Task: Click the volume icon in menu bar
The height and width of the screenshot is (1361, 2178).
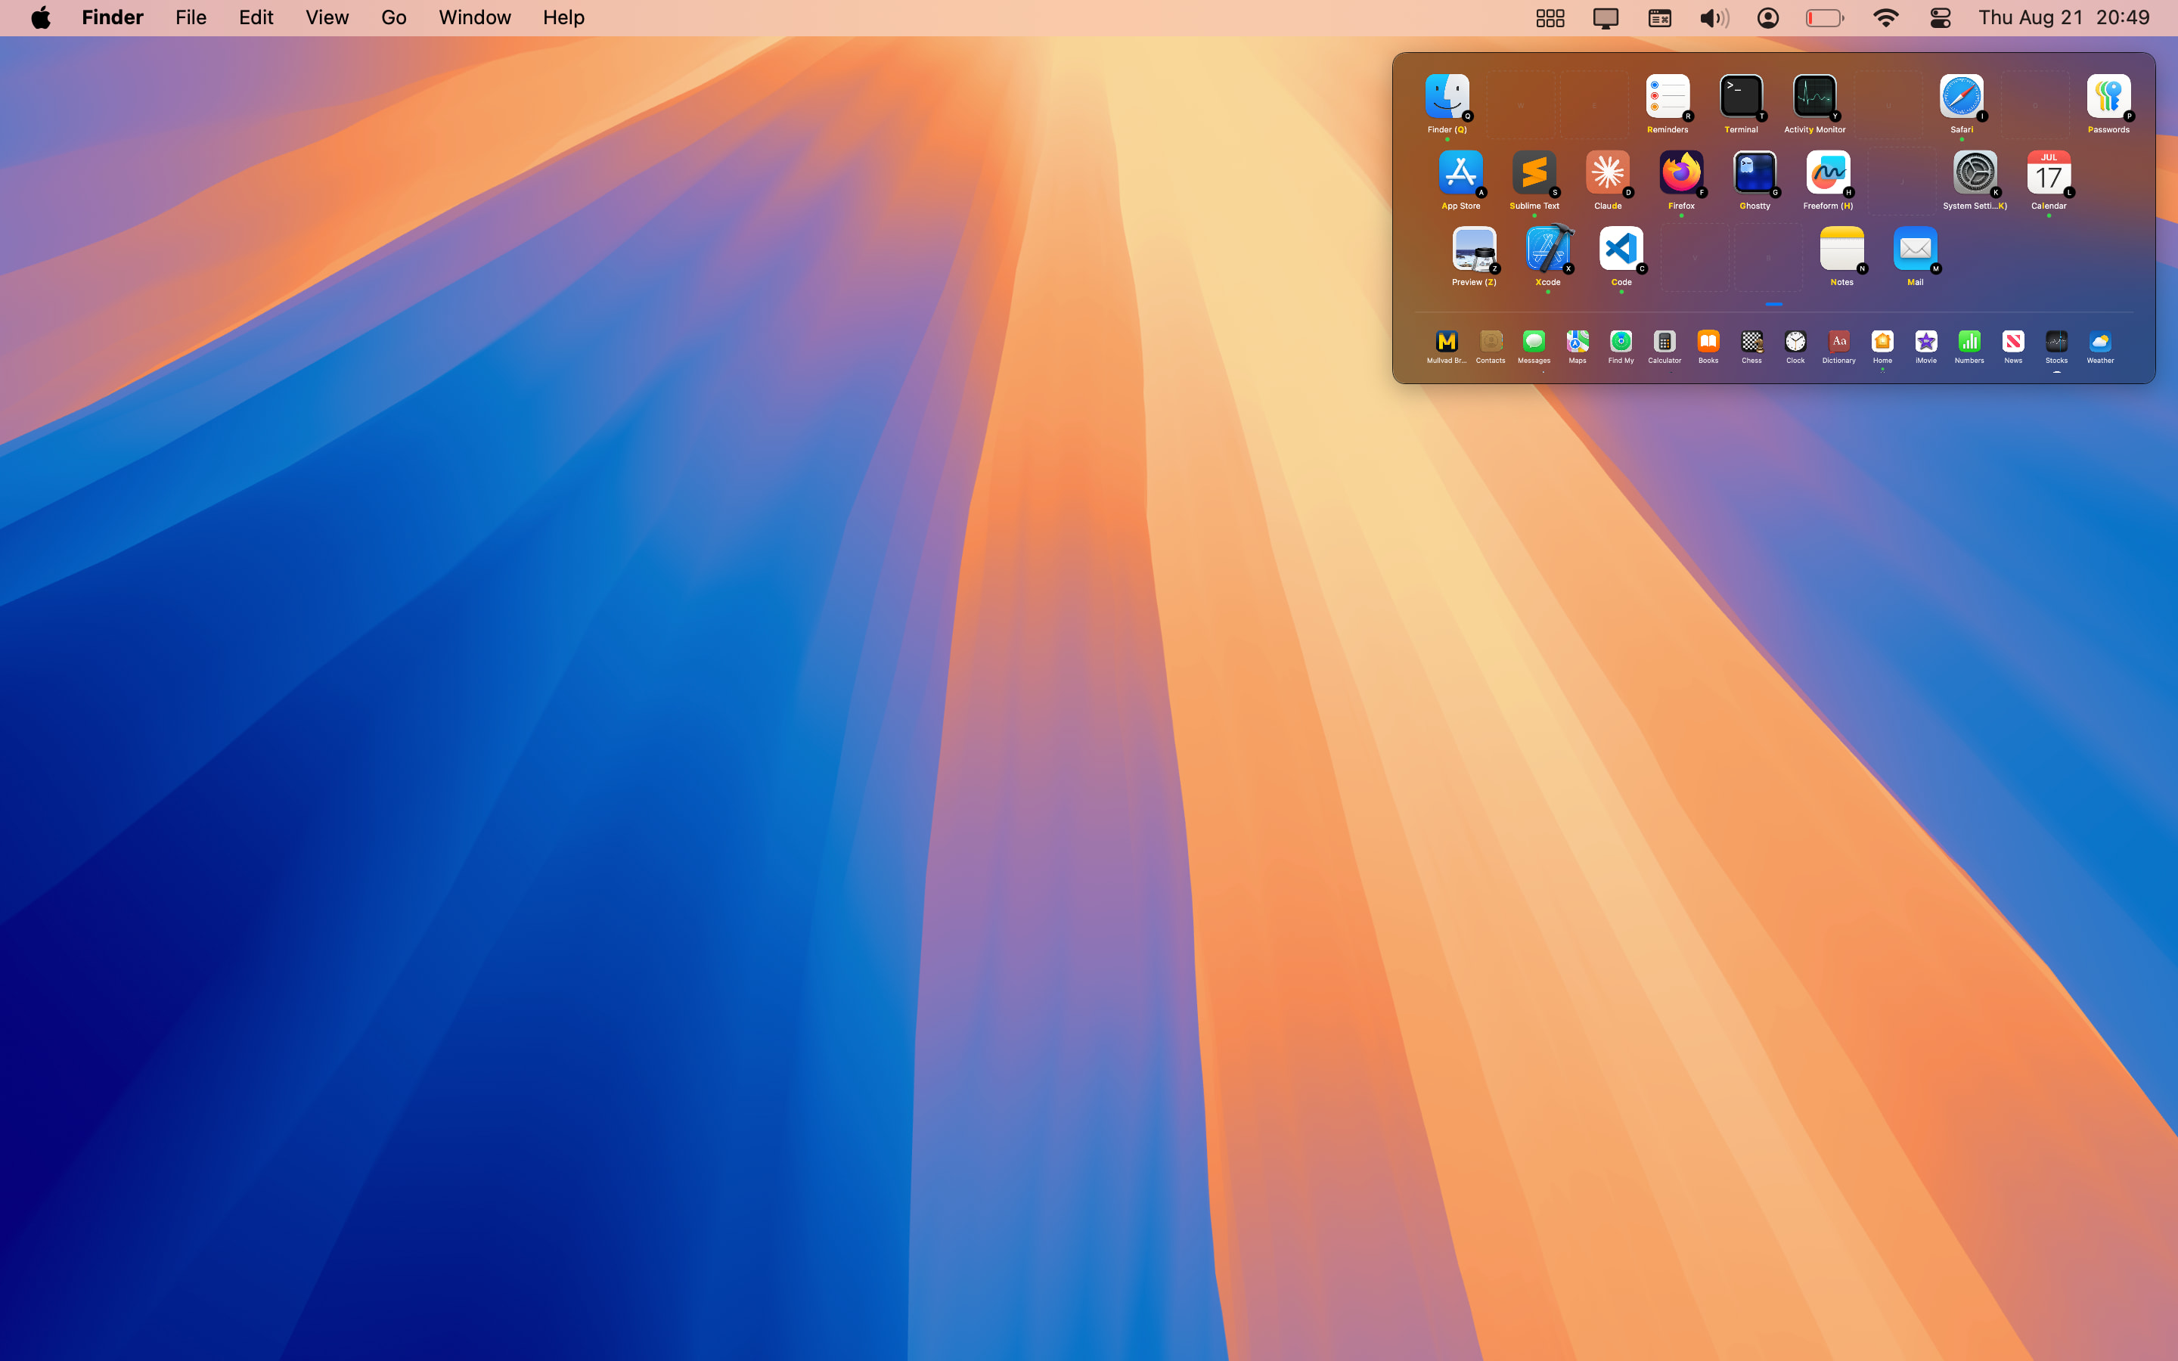Action: [1714, 18]
